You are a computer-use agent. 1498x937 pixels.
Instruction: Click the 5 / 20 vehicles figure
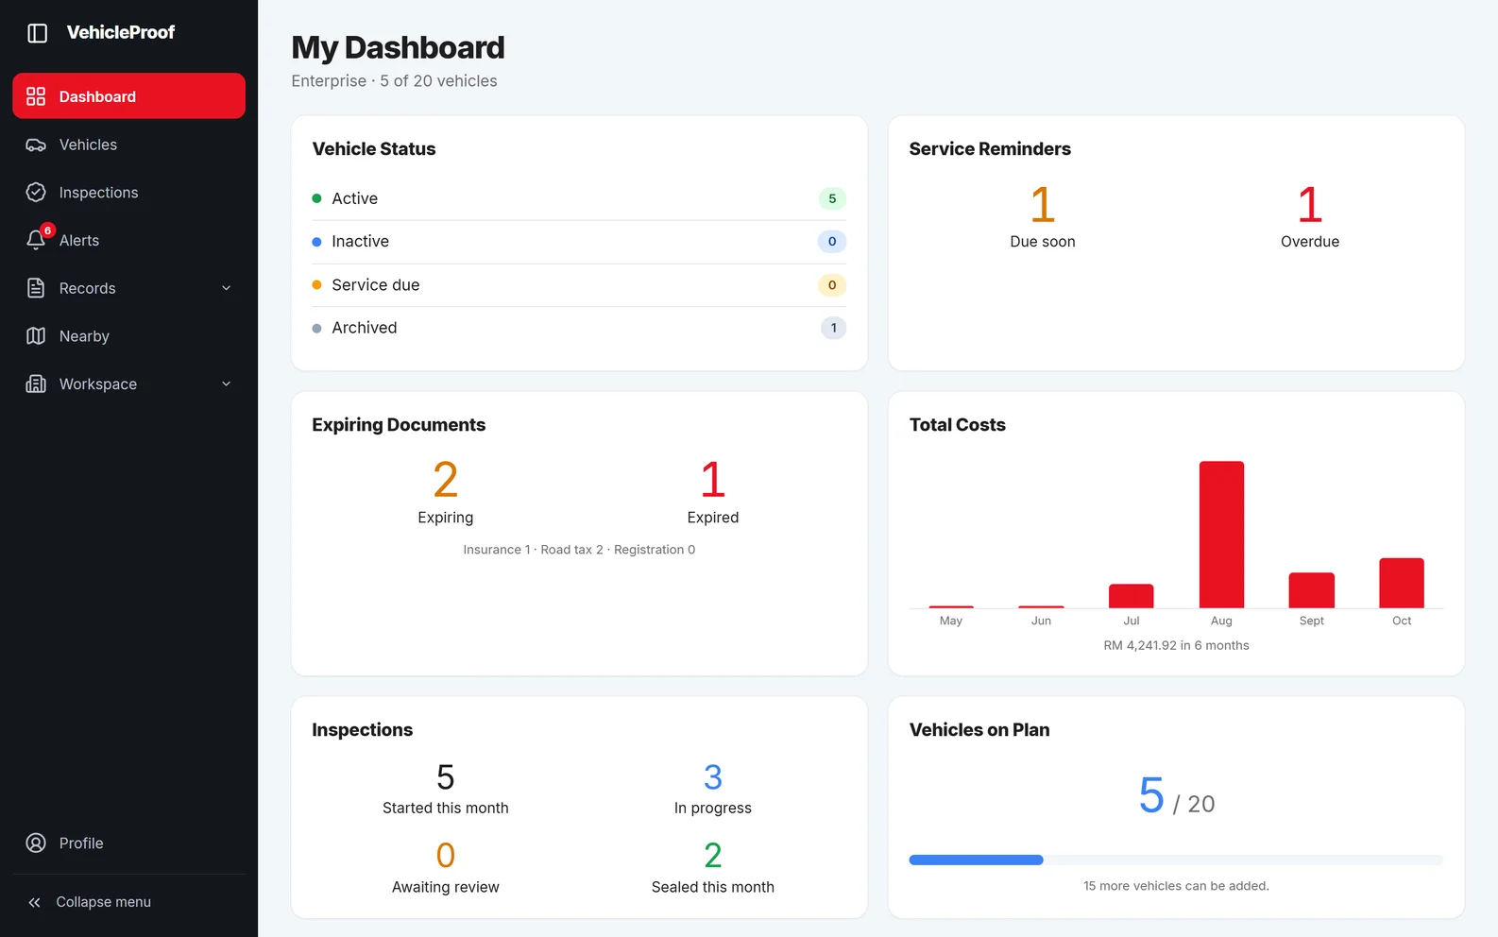pyautogui.click(x=1176, y=796)
